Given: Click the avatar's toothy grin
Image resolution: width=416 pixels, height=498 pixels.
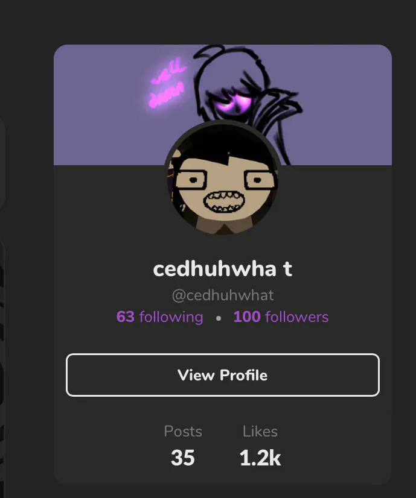Looking at the screenshot, I should point(222,201).
